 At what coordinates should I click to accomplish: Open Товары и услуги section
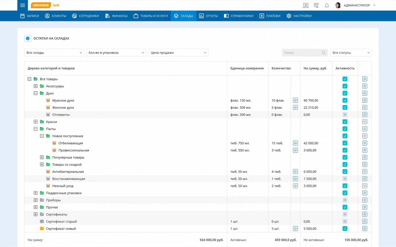(x=151, y=16)
